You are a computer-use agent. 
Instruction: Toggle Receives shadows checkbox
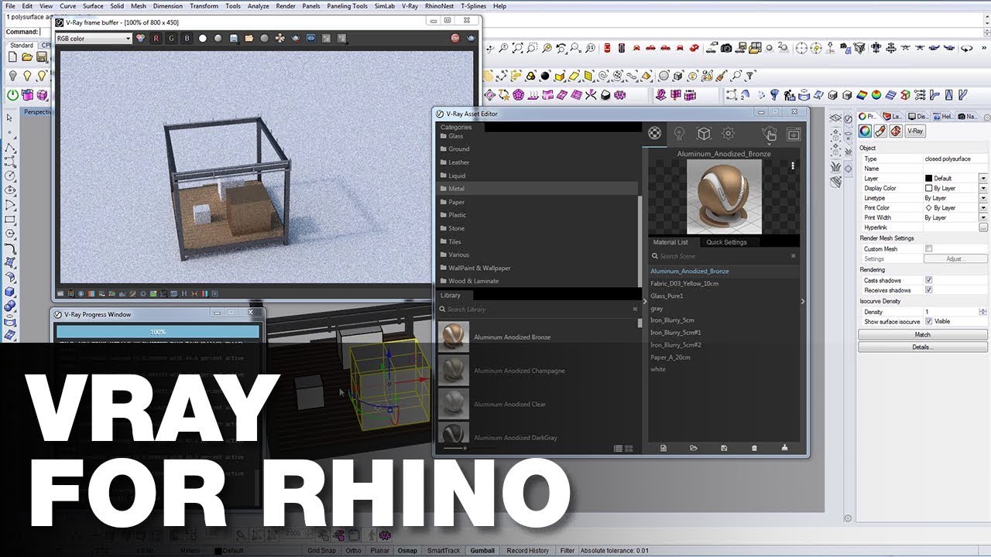929,290
